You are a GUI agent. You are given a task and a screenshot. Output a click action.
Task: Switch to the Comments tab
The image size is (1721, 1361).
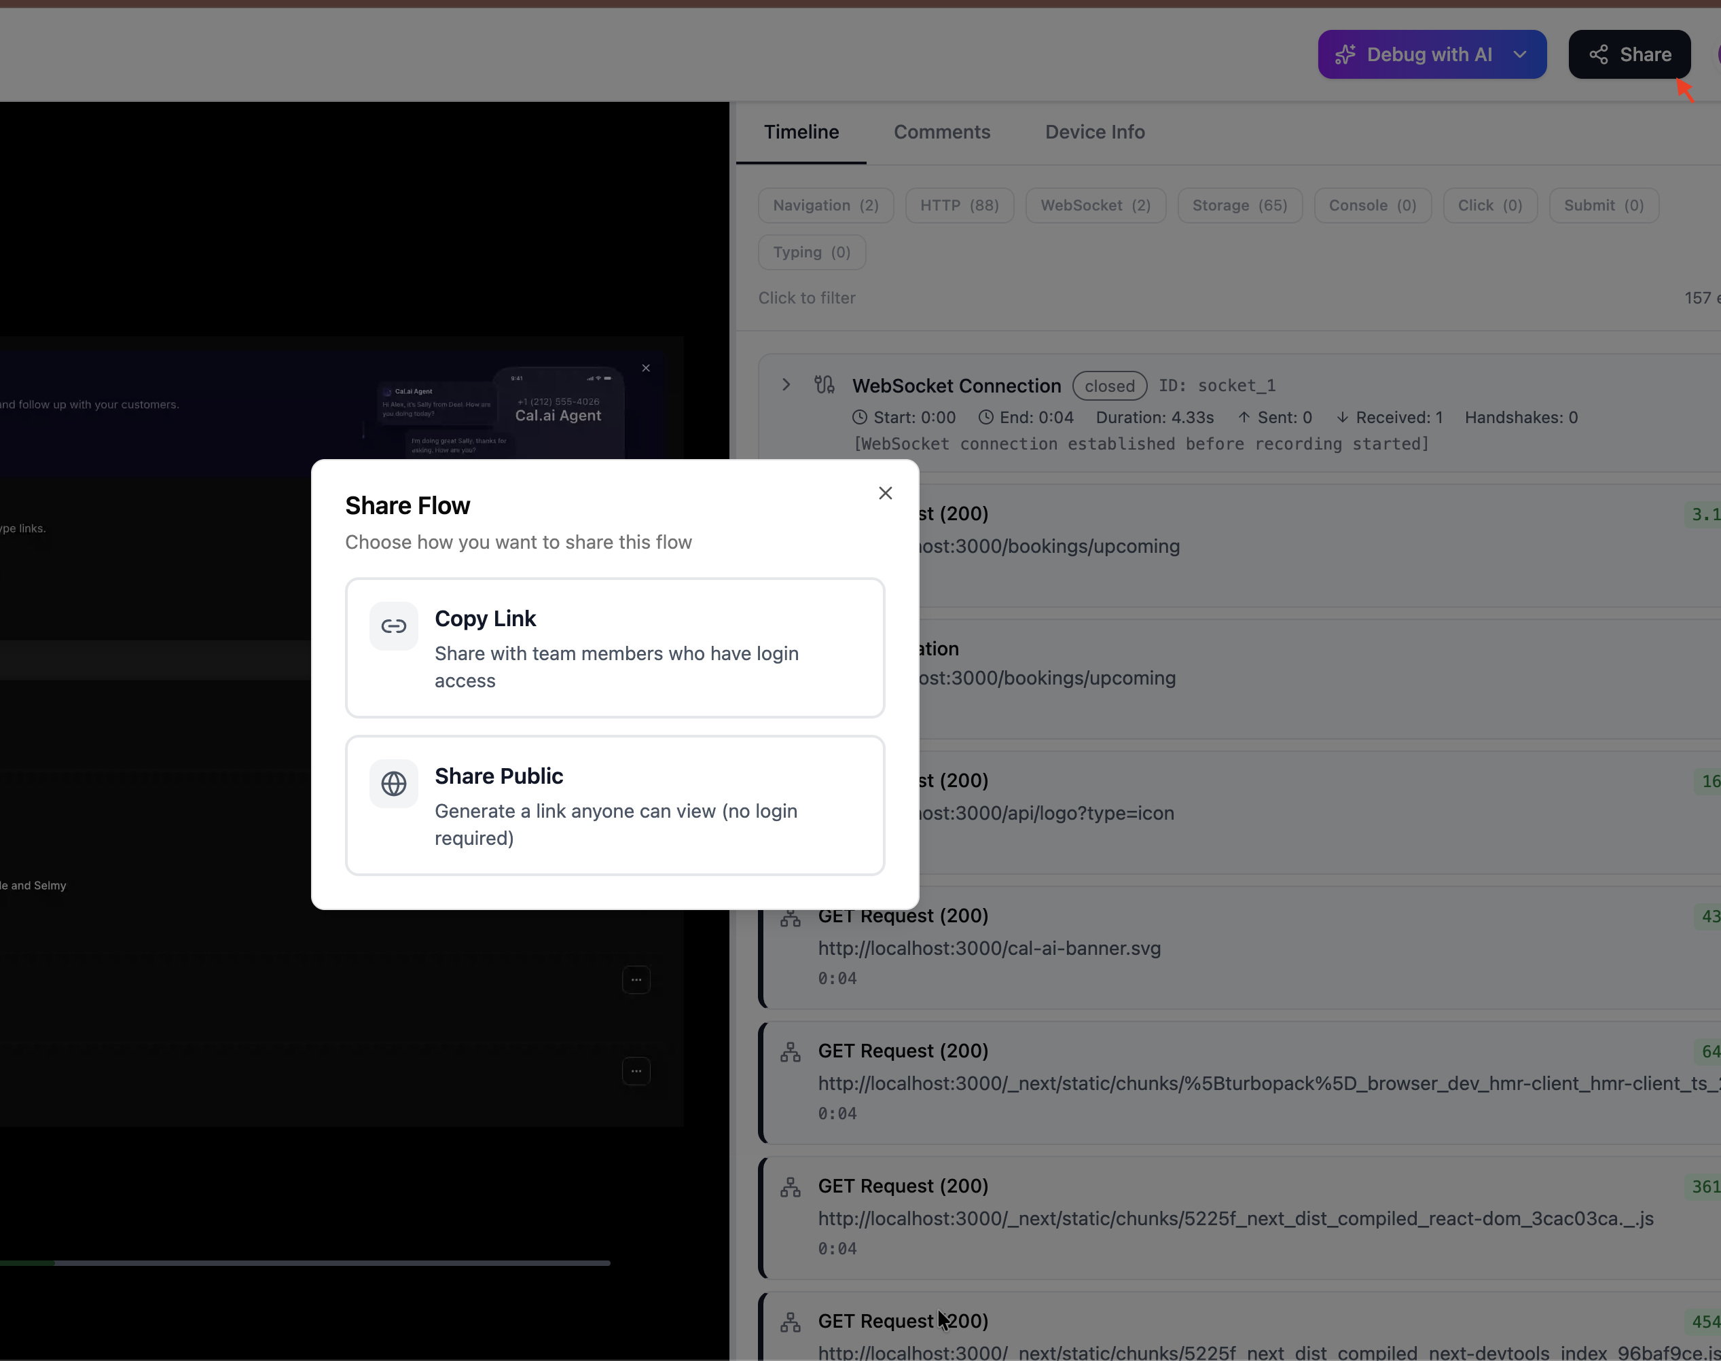pos(942,132)
